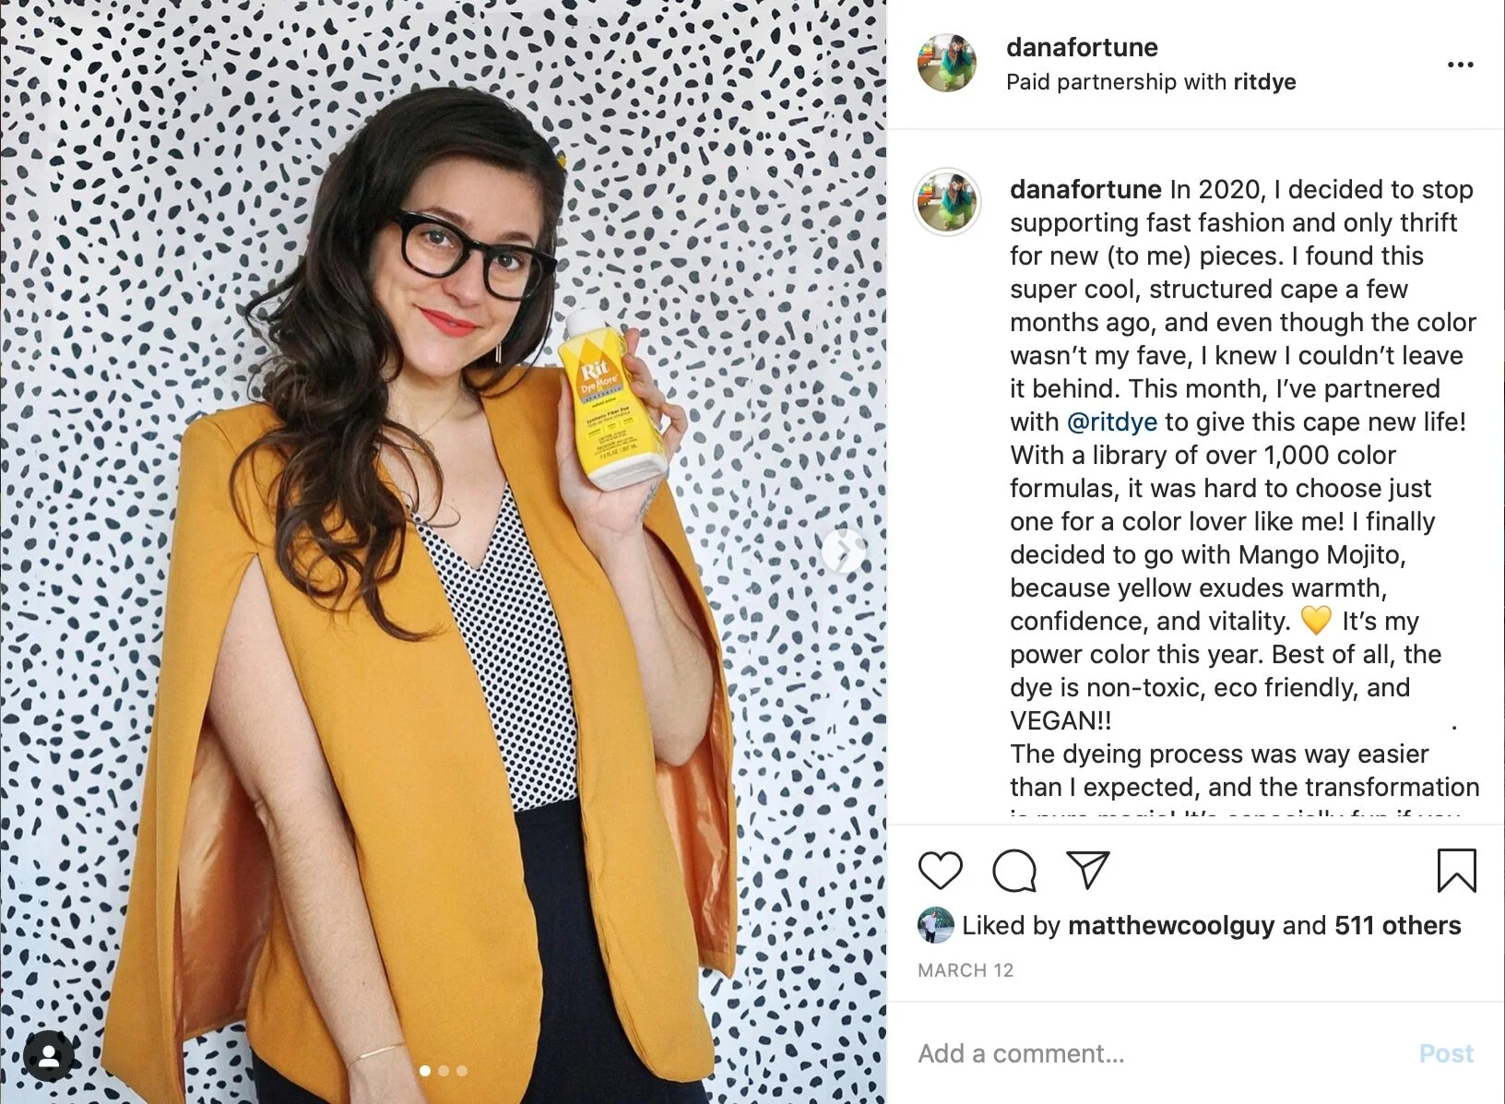Screen dimensions: 1505x1104
Task: Click the Add a comment field
Action: pos(1162,1053)
